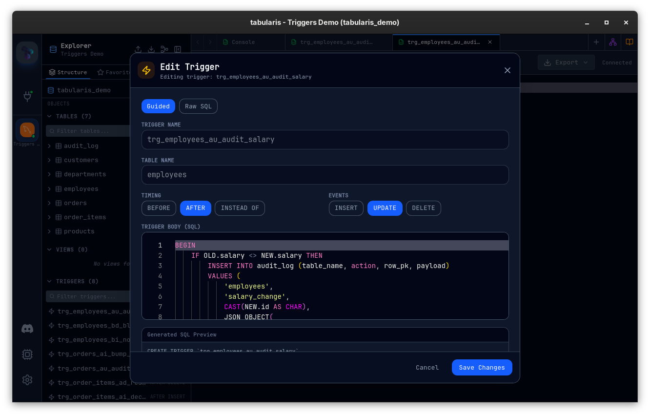
Task: Open settings gear icon in sidebar
Action: coord(27,380)
